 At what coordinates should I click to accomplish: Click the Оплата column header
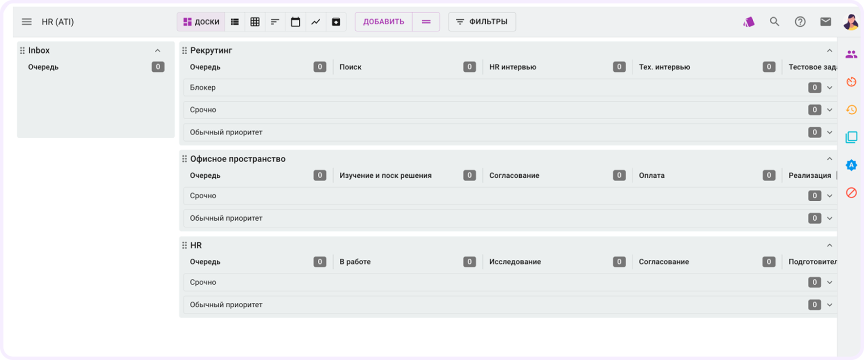(652, 175)
